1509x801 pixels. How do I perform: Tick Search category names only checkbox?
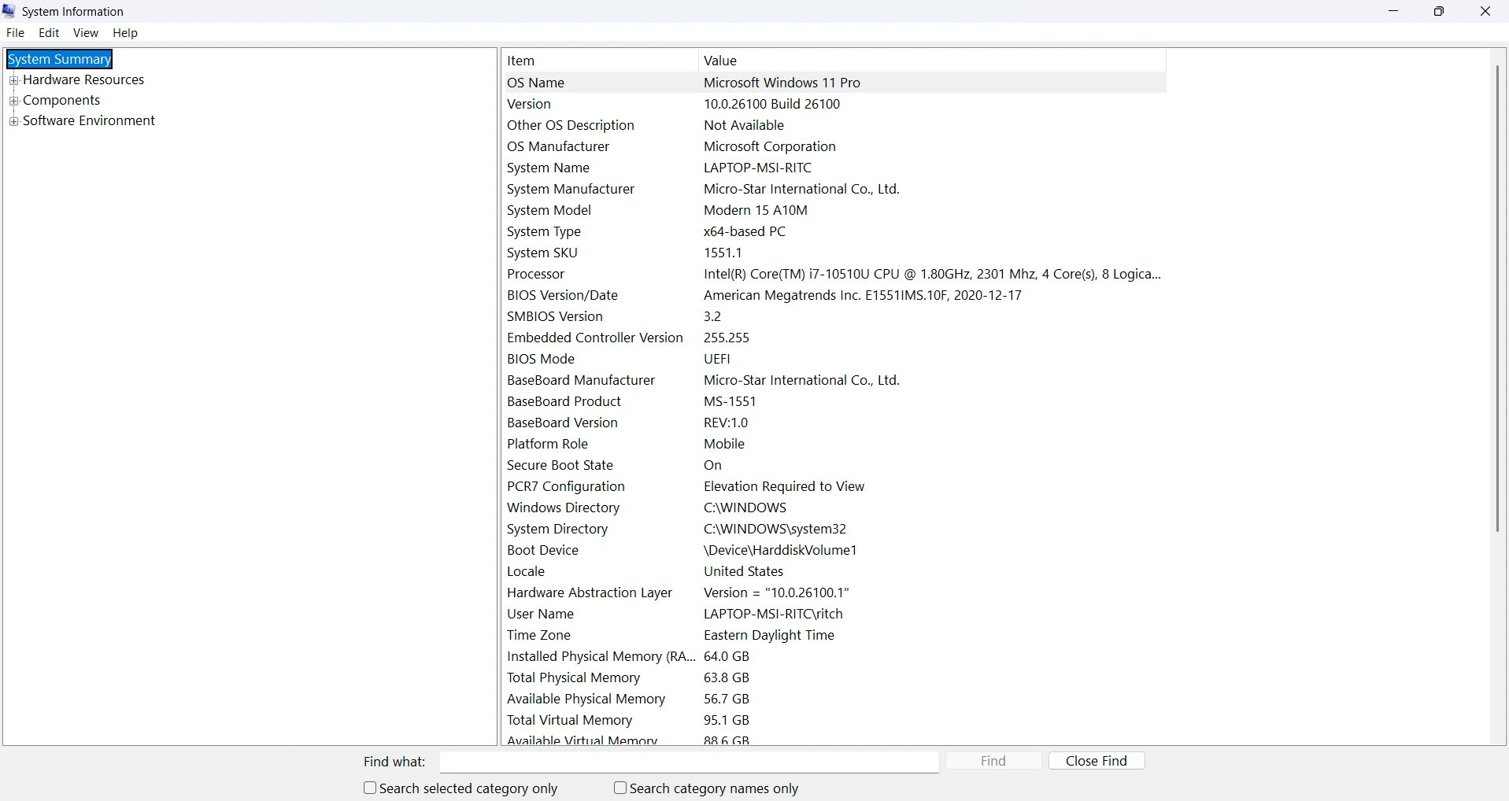(620, 788)
